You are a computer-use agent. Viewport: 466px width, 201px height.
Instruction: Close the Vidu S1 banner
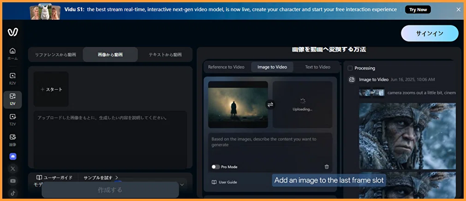[x=458, y=10]
